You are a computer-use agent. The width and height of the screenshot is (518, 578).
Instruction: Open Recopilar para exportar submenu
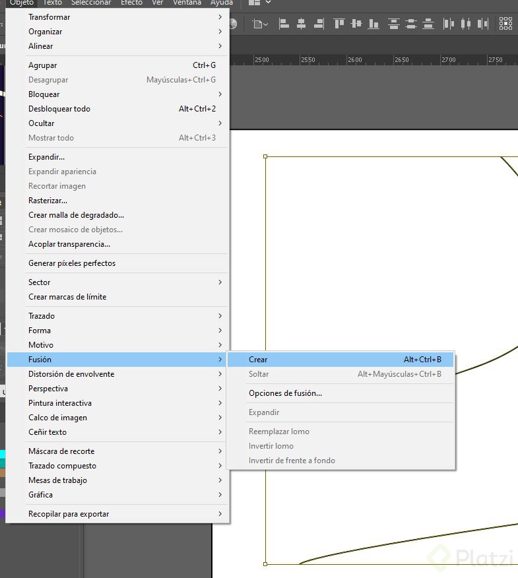click(118, 514)
